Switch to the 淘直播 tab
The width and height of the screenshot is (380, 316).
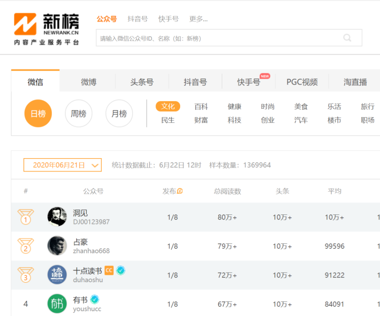[355, 82]
